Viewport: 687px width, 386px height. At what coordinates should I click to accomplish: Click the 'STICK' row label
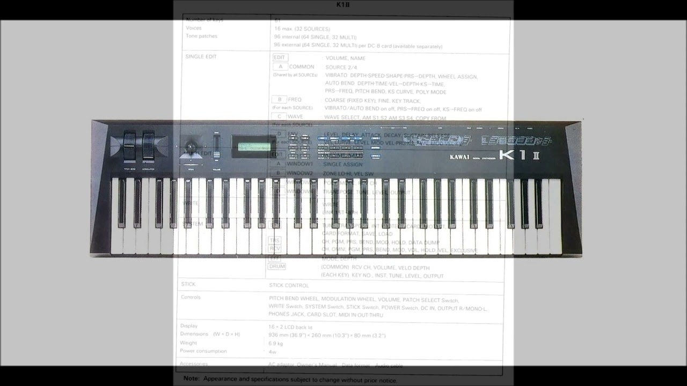click(x=188, y=284)
